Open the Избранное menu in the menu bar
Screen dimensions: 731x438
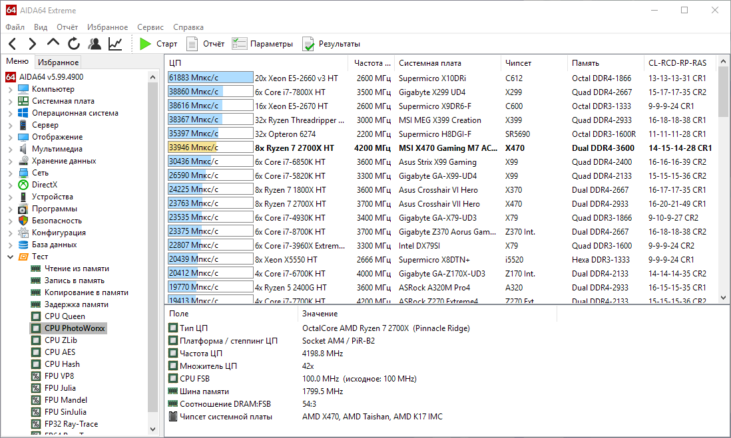pos(107,27)
